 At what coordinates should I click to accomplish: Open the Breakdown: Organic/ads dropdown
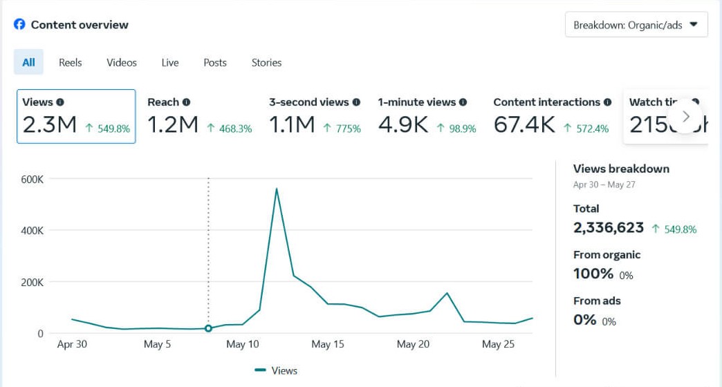636,26
